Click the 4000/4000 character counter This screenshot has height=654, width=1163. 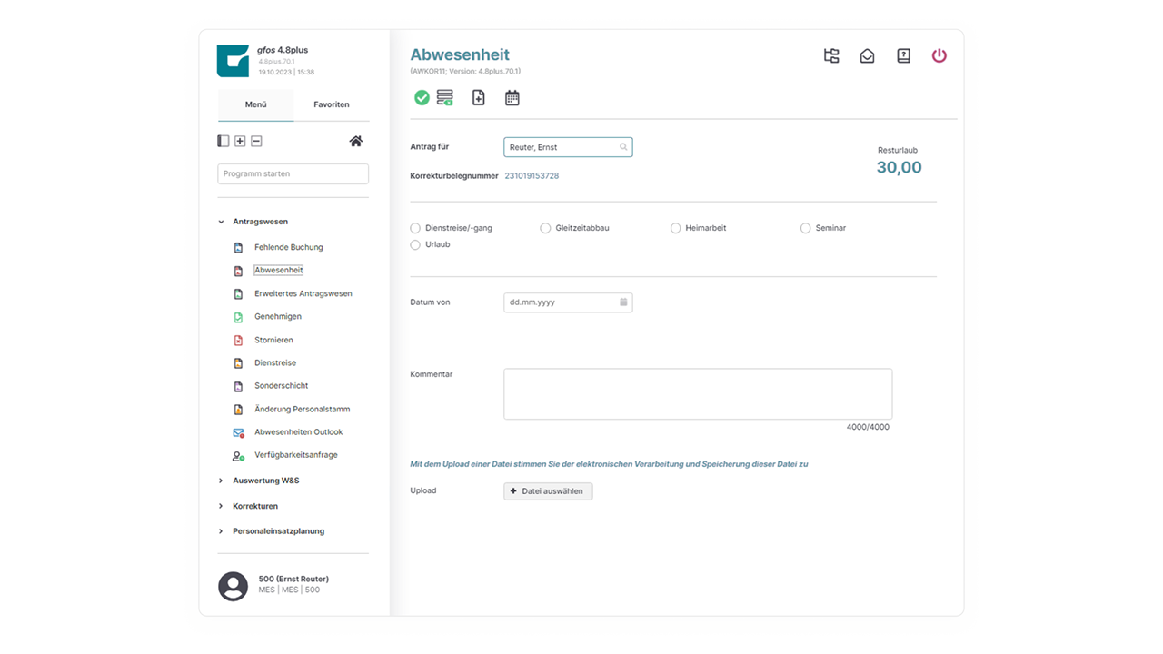click(868, 427)
